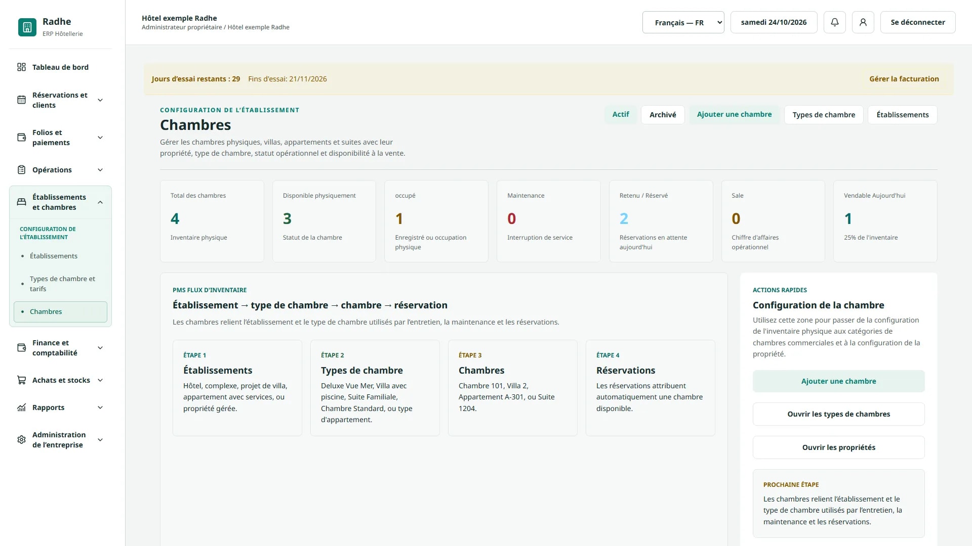The width and height of the screenshot is (972, 546).
Task: Open Tableau de bord in the sidebar
Action: pyautogui.click(x=60, y=67)
